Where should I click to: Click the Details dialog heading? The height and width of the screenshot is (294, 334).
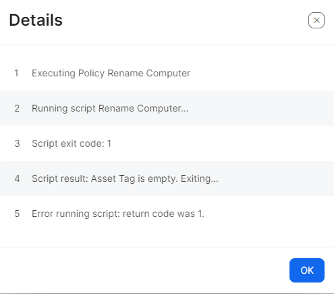tap(36, 20)
